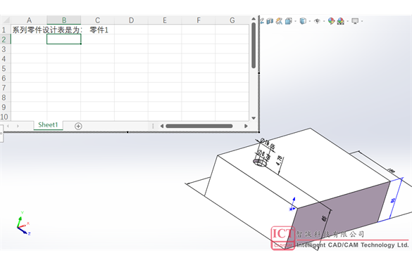Add a new sheet with plus button

tap(78, 127)
